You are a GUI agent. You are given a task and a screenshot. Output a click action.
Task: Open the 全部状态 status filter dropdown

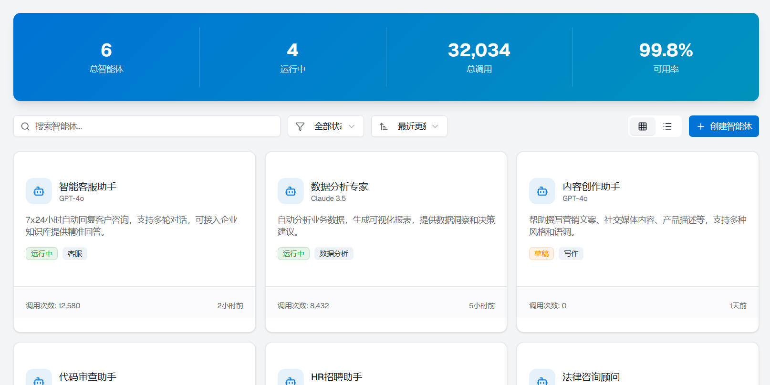pyautogui.click(x=326, y=126)
